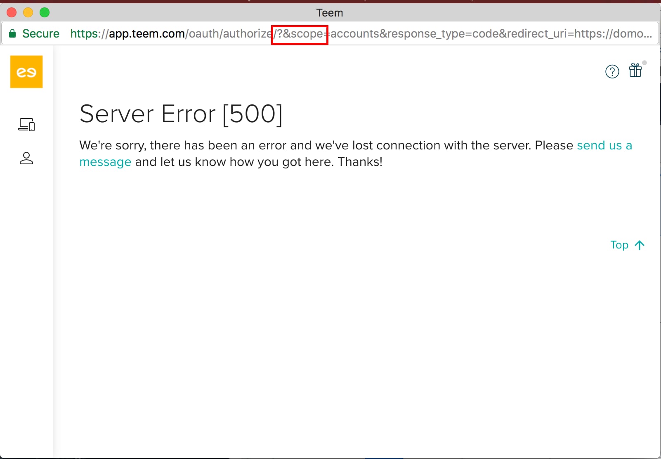Follow the 'send us a message' link
The image size is (661, 459).
coord(604,145)
